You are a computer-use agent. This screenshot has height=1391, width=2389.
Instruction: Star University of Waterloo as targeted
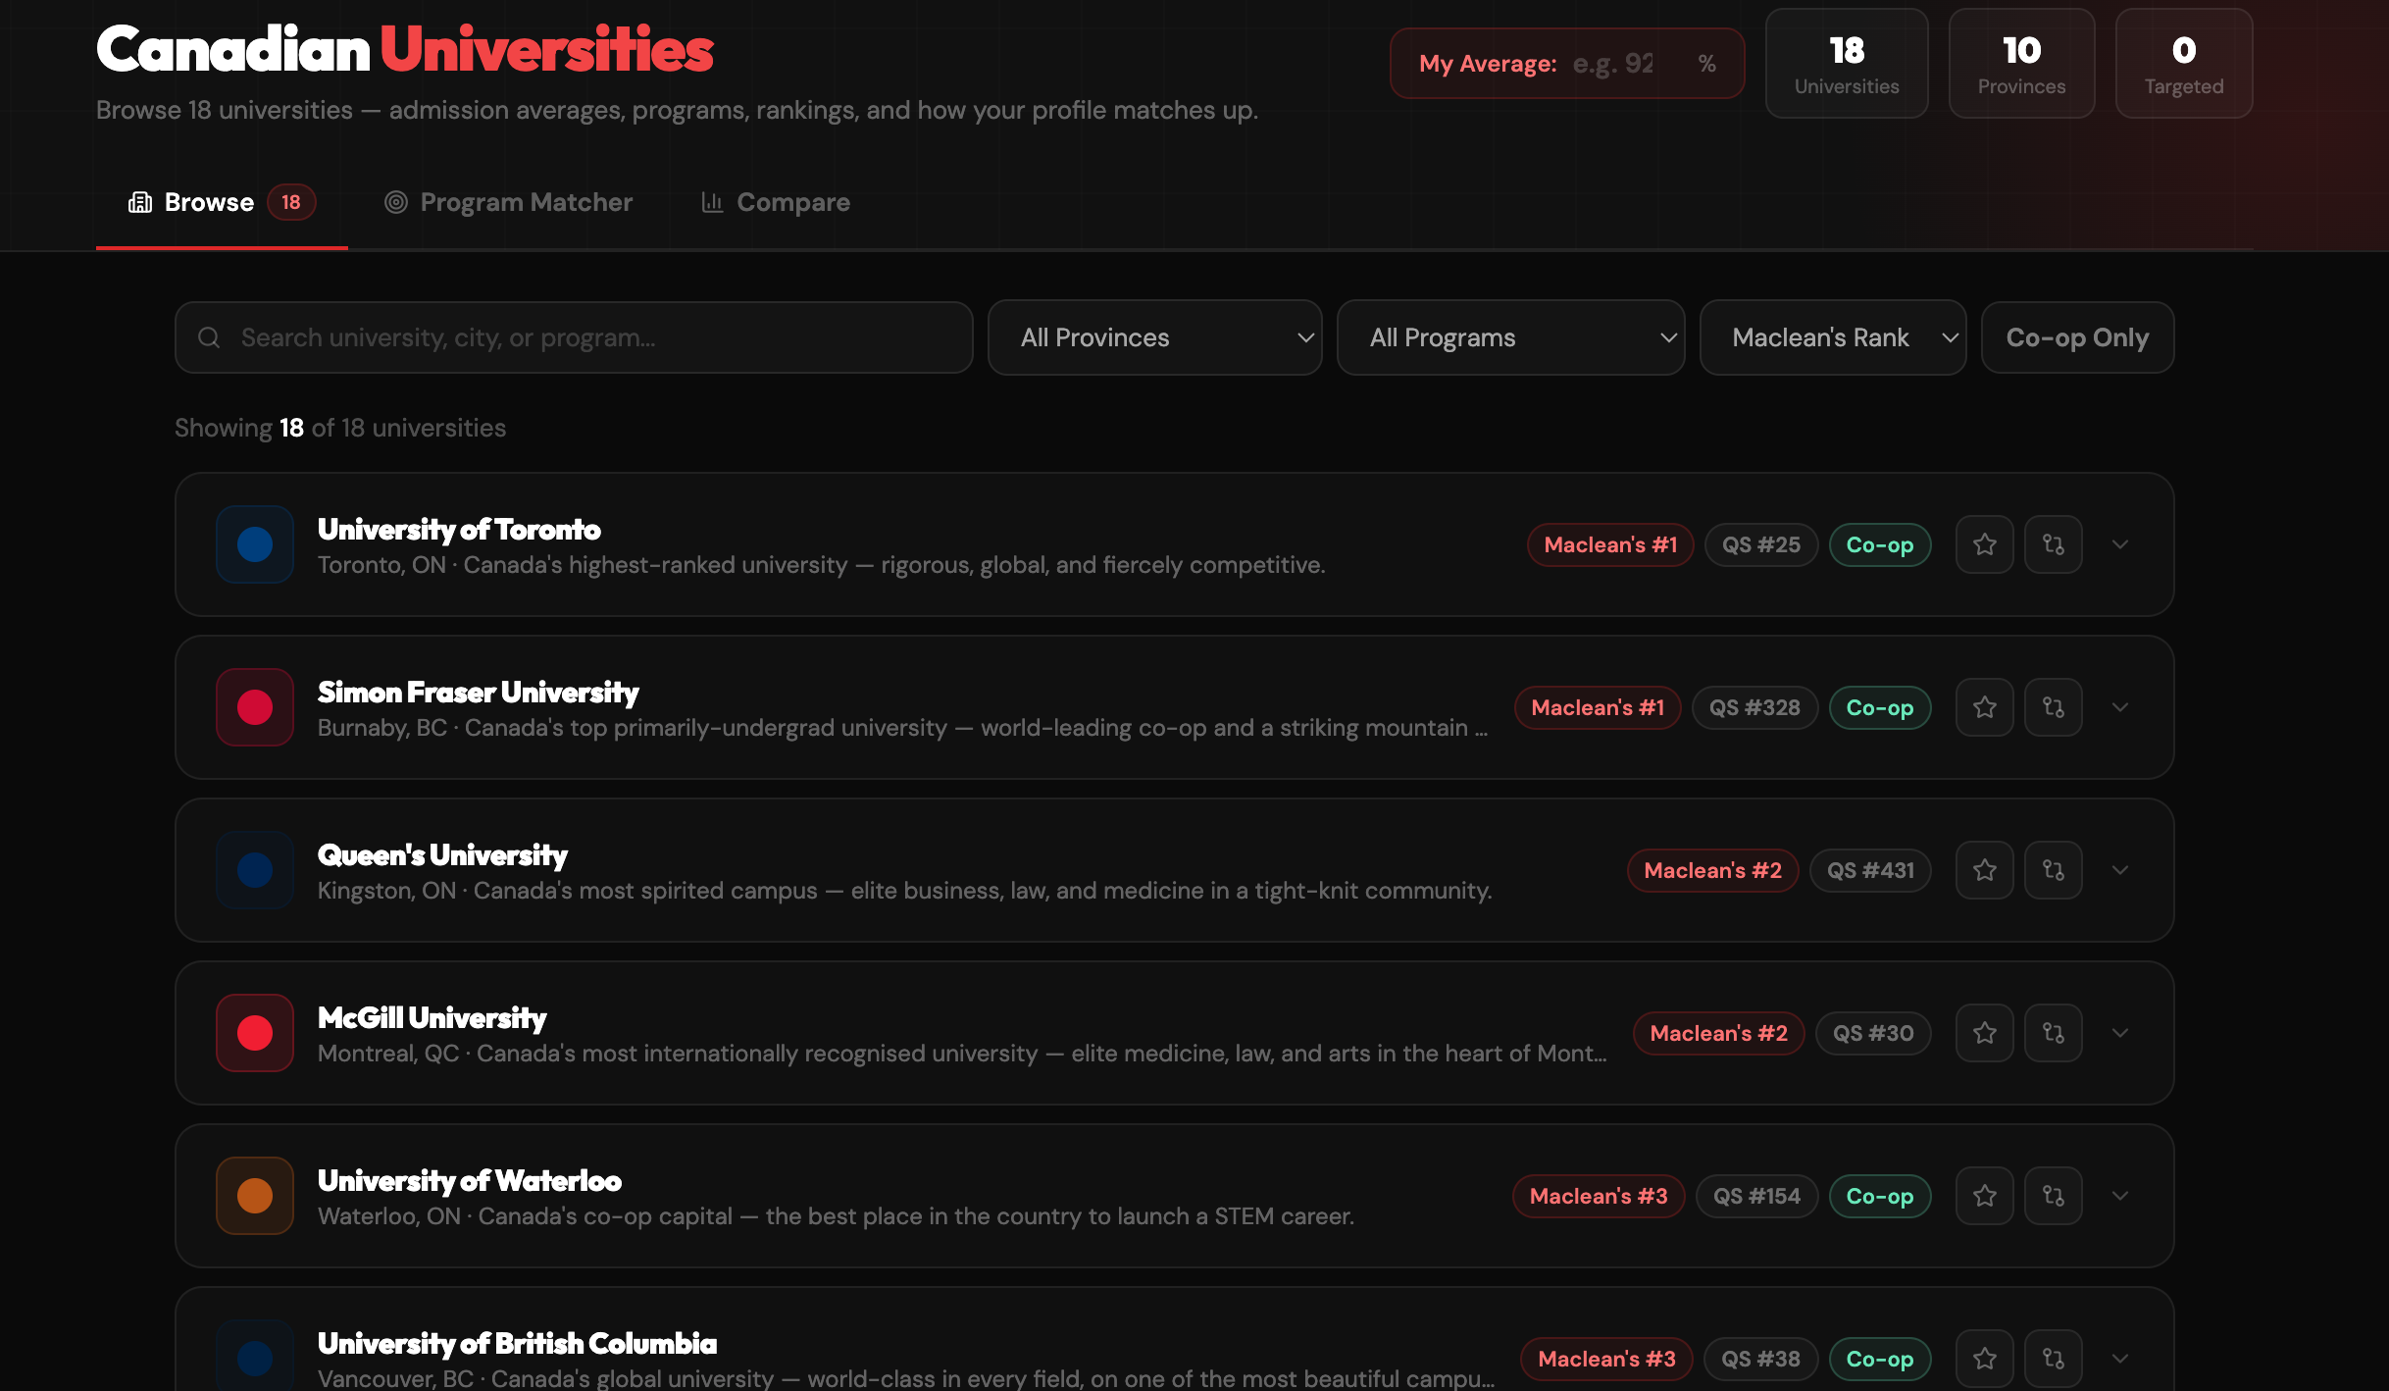(1984, 1196)
